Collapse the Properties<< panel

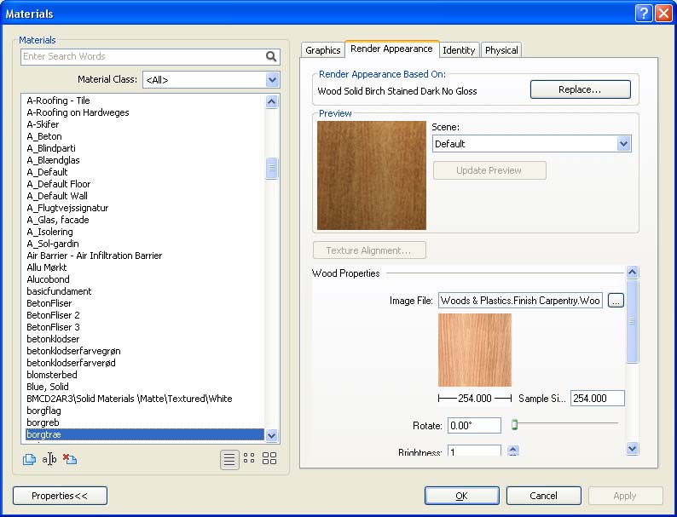(60, 496)
